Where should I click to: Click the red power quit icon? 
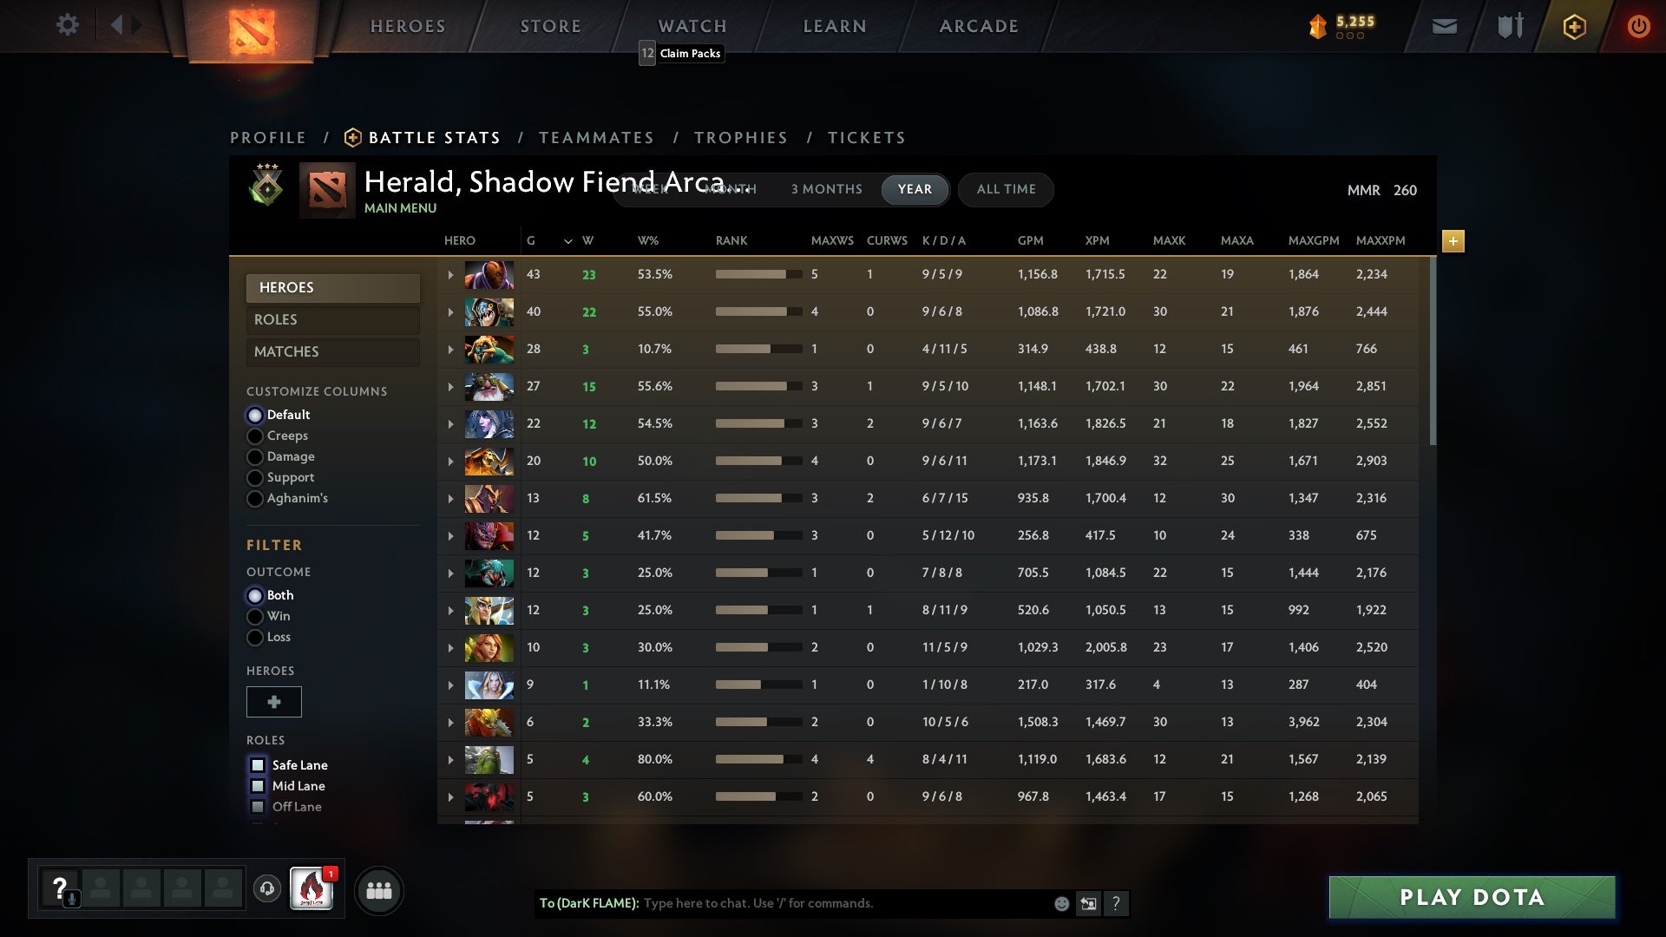(x=1638, y=26)
